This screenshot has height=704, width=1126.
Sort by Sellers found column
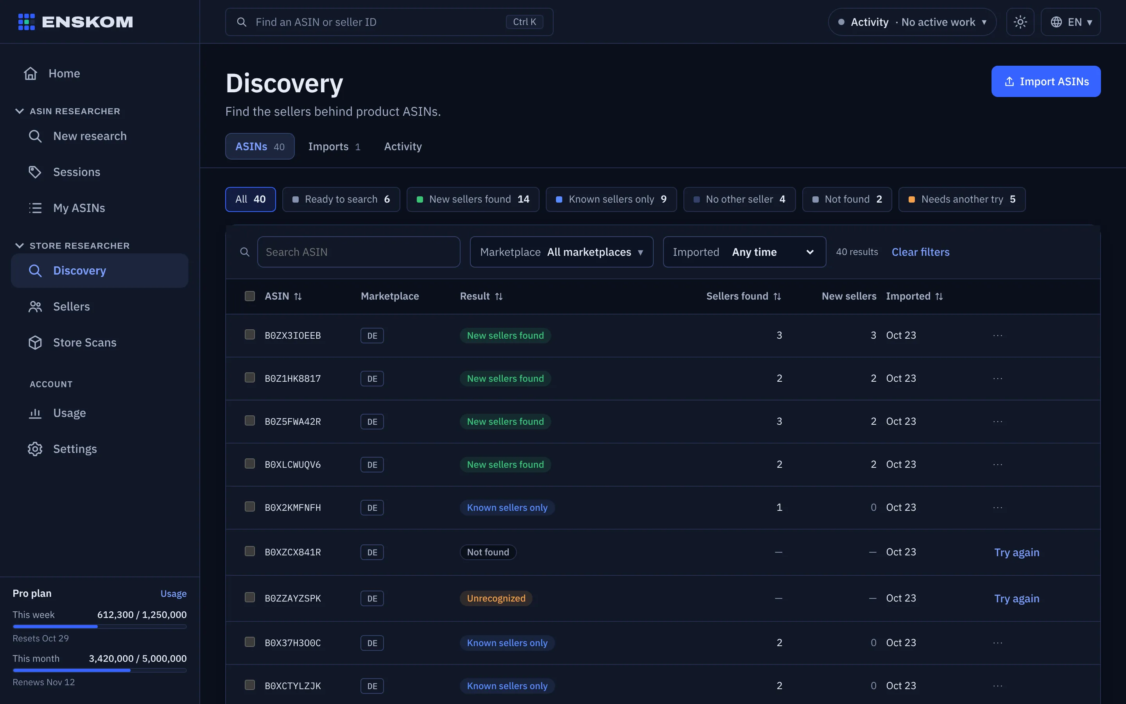(x=744, y=296)
